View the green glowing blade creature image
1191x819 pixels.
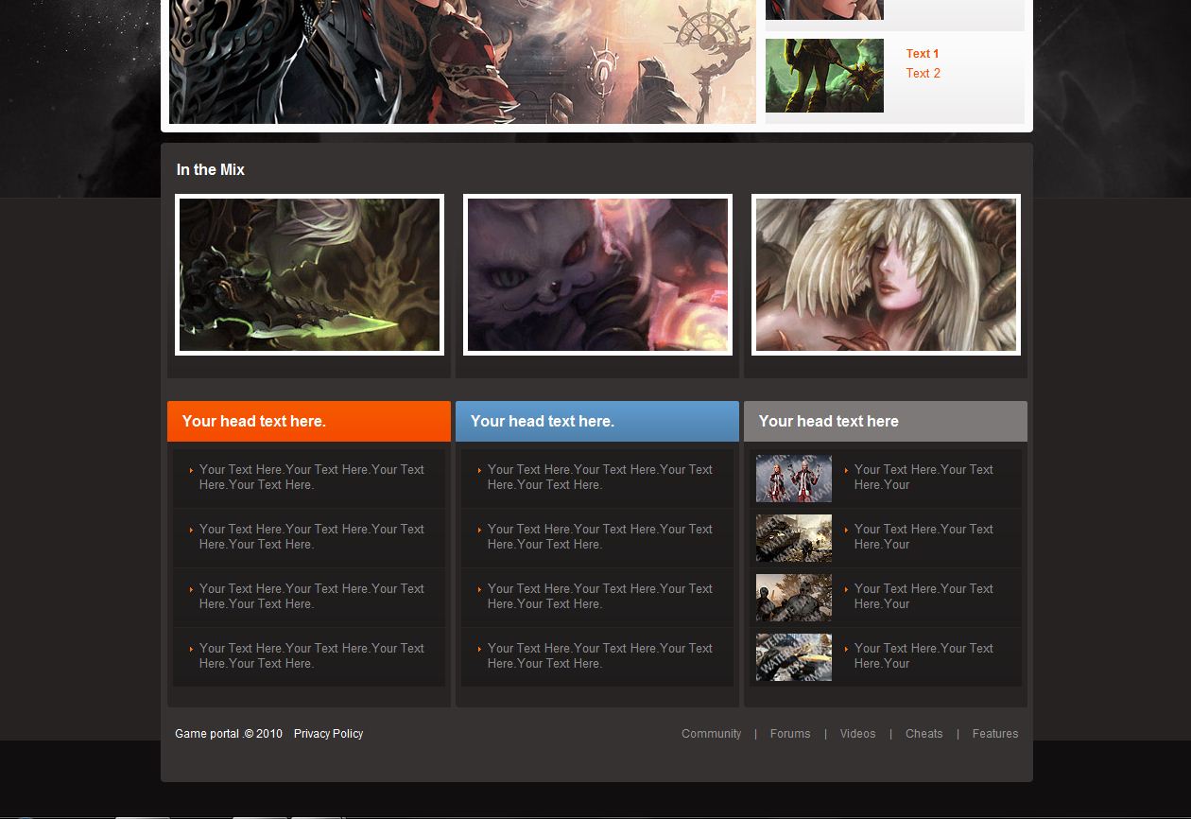309,275
